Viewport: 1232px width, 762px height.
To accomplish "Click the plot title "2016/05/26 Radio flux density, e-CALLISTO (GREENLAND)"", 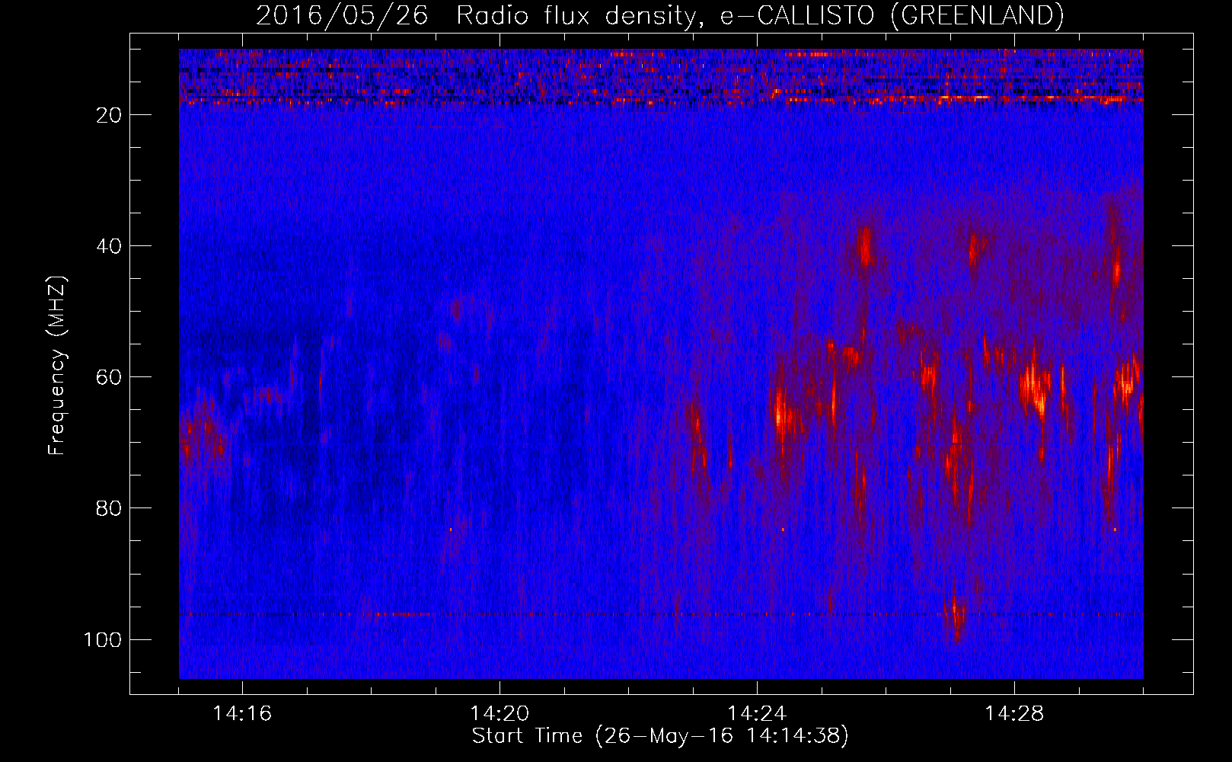I will (x=659, y=15).
